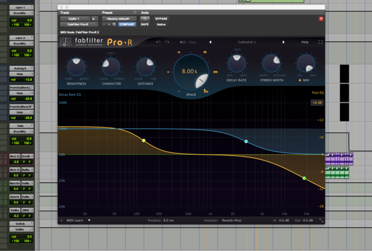Click the Post EQ label
Image resolution: width=372 pixels, height=251 pixels.
318,92
